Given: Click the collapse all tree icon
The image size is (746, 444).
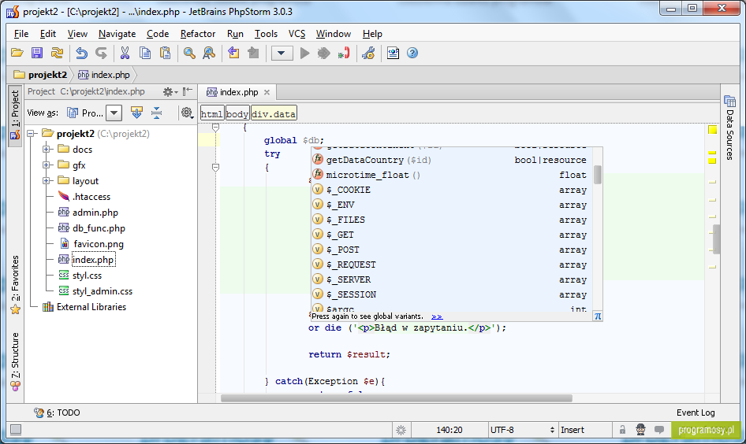Looking at the screenshot, I should (x=156, y=113).
